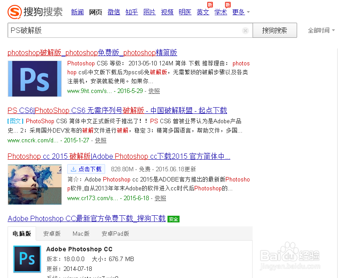
Task: Switch to 明医 search category
Action: click(x=185, y=12)
